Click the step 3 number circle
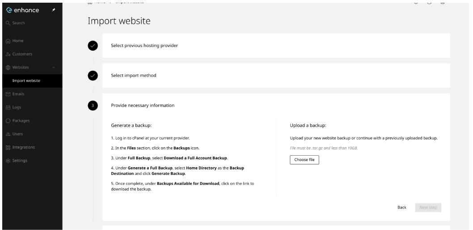 pos(93,106)
